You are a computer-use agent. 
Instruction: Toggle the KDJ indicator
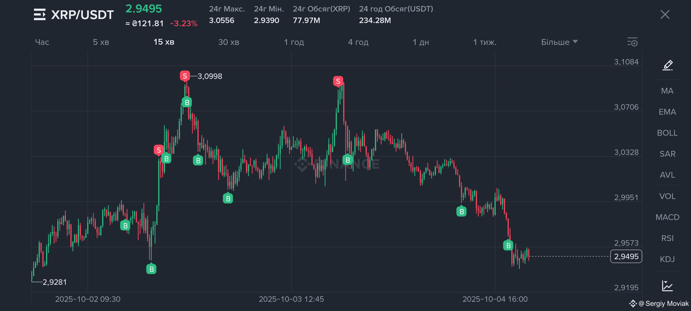[x=667, y=259]
